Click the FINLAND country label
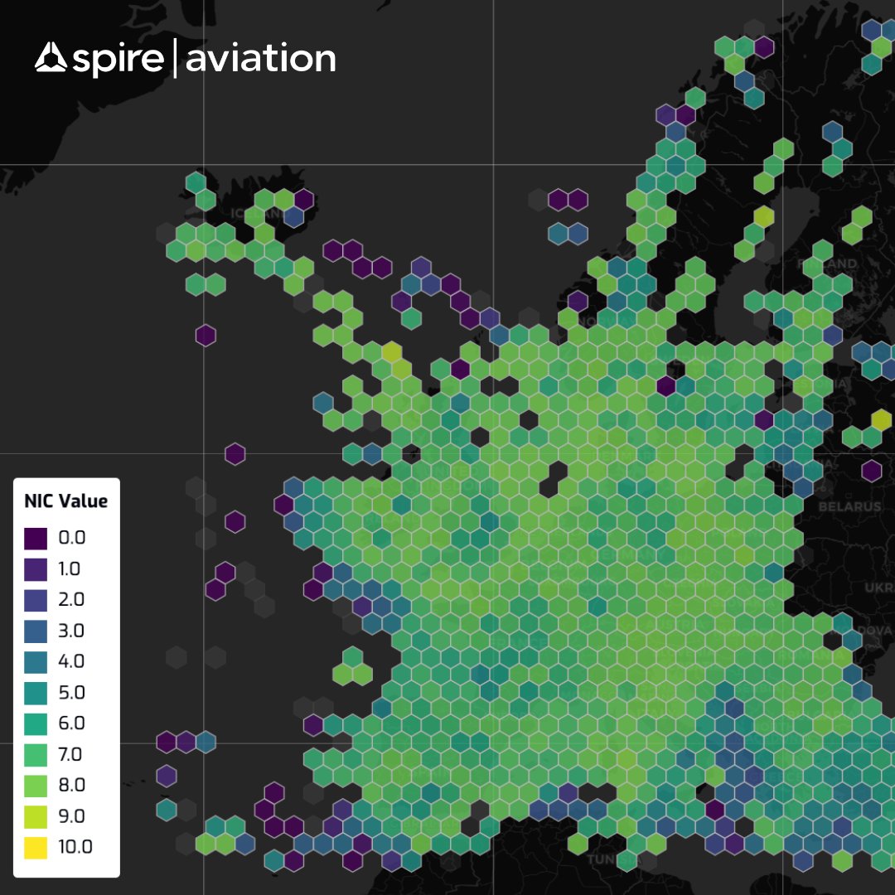The image size is (895, 895). click(829, 264)
